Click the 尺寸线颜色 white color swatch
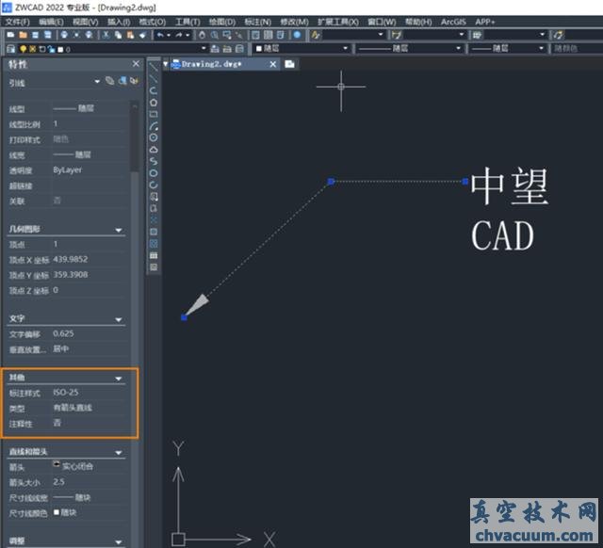This screenshot has height=548, width=603. point(57,512)
